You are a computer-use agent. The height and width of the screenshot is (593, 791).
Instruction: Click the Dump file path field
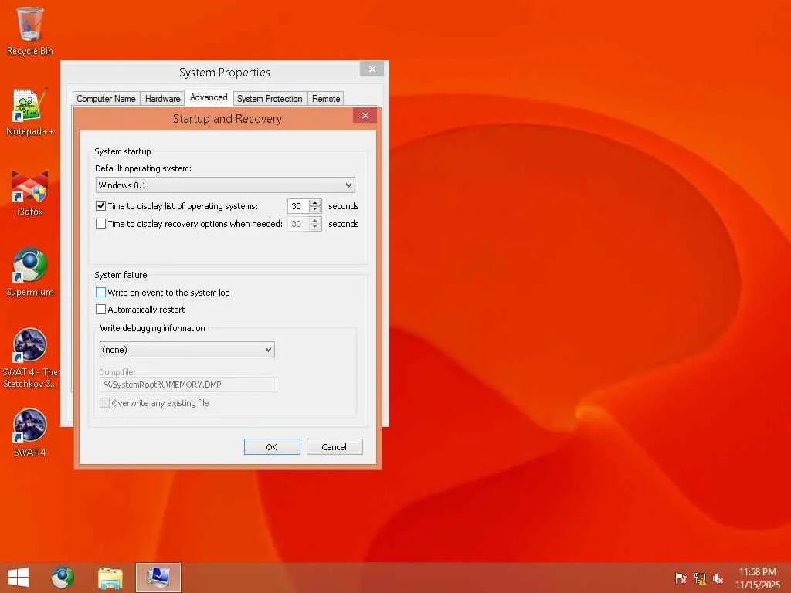tap(188, 385)
